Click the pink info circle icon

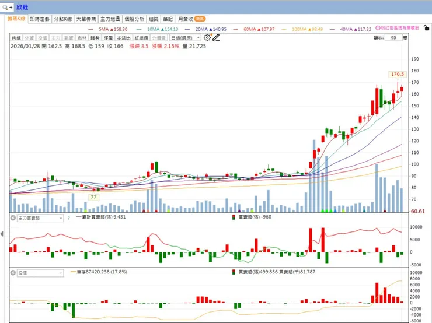click(x=378, y=28)
